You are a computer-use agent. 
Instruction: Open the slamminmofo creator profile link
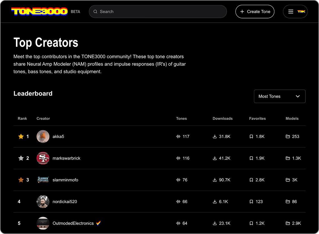coord(65,180)
